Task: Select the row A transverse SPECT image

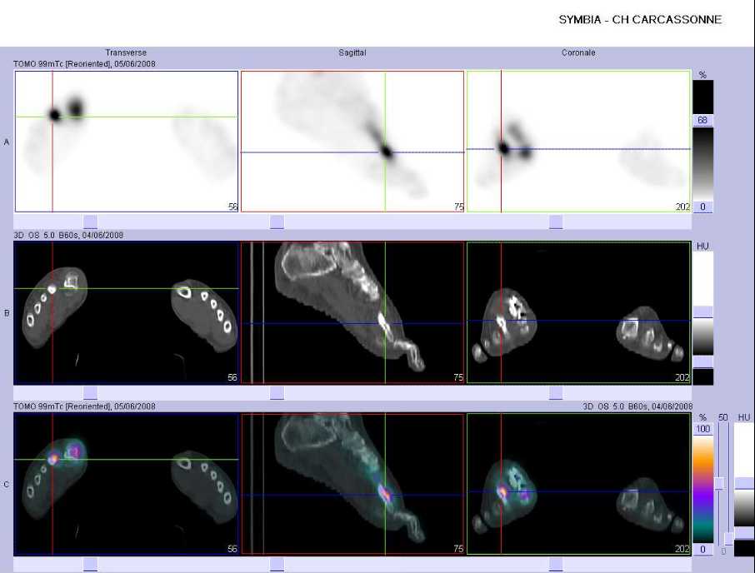Action: coord(127,142)
